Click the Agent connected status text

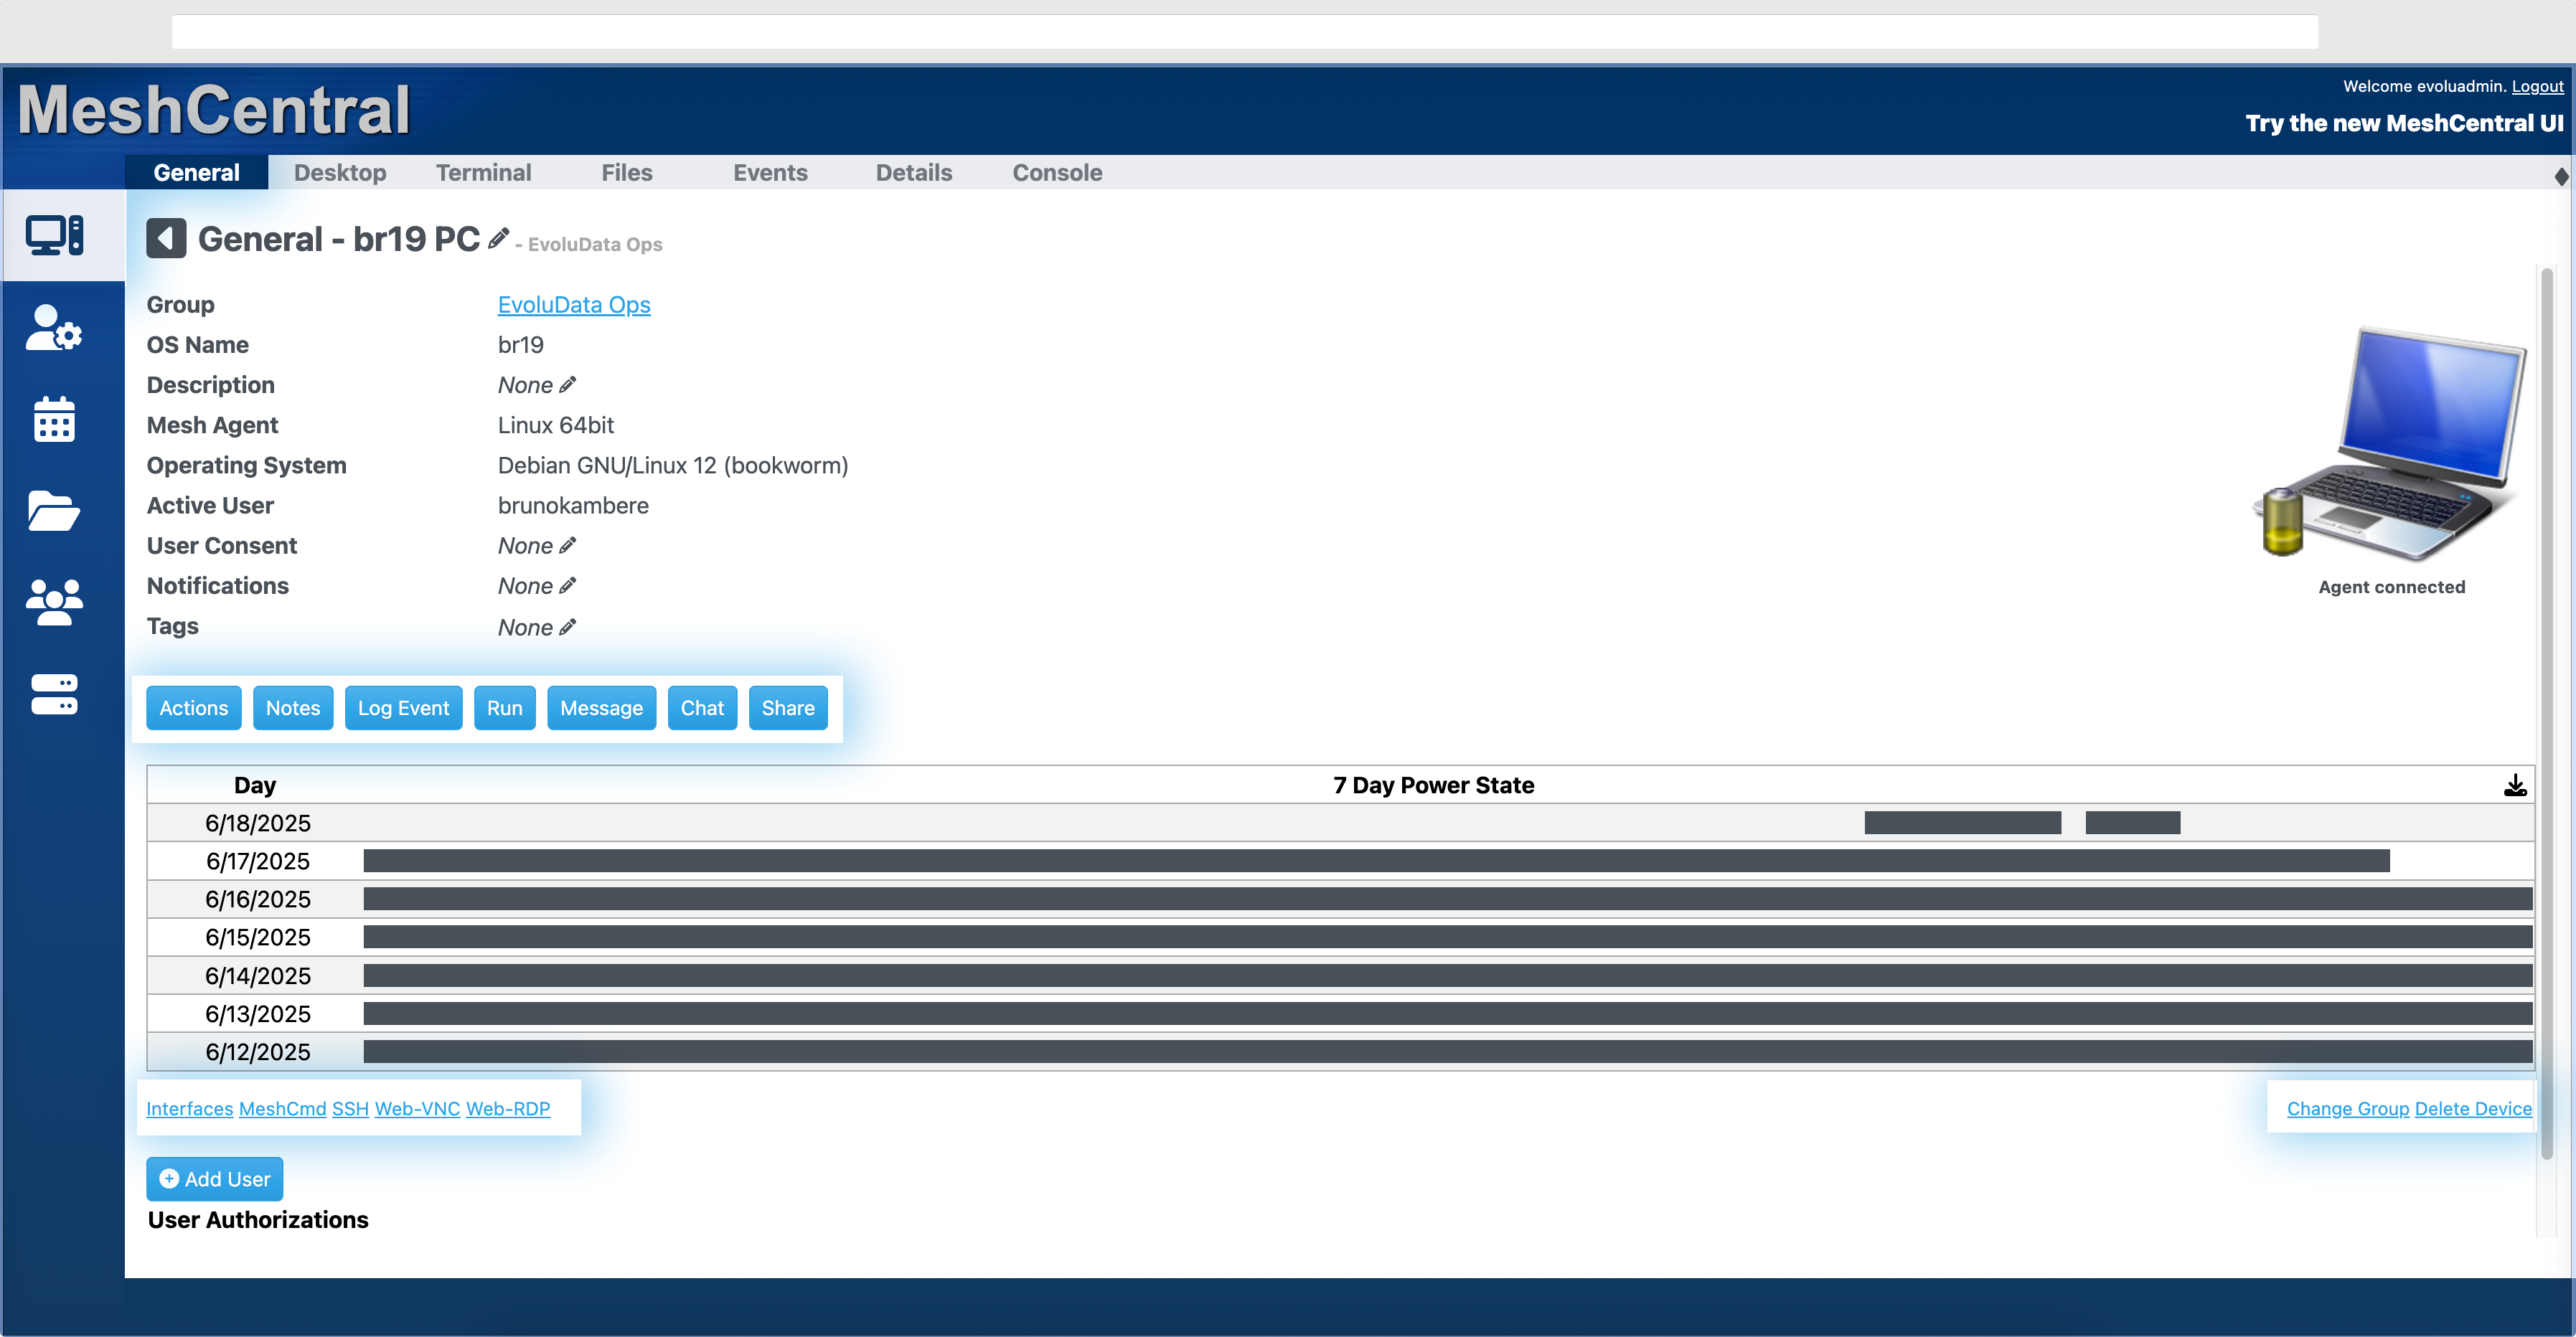(2391, 587)
